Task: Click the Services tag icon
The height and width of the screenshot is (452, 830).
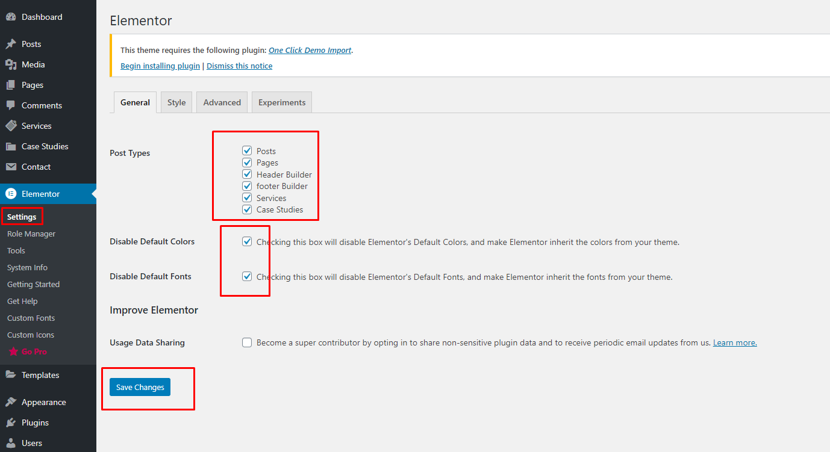Action: tap(11, 126)
